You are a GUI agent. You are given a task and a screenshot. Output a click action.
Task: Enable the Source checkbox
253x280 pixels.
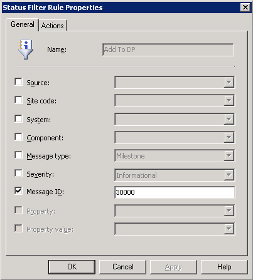click(x=18, y=82)
